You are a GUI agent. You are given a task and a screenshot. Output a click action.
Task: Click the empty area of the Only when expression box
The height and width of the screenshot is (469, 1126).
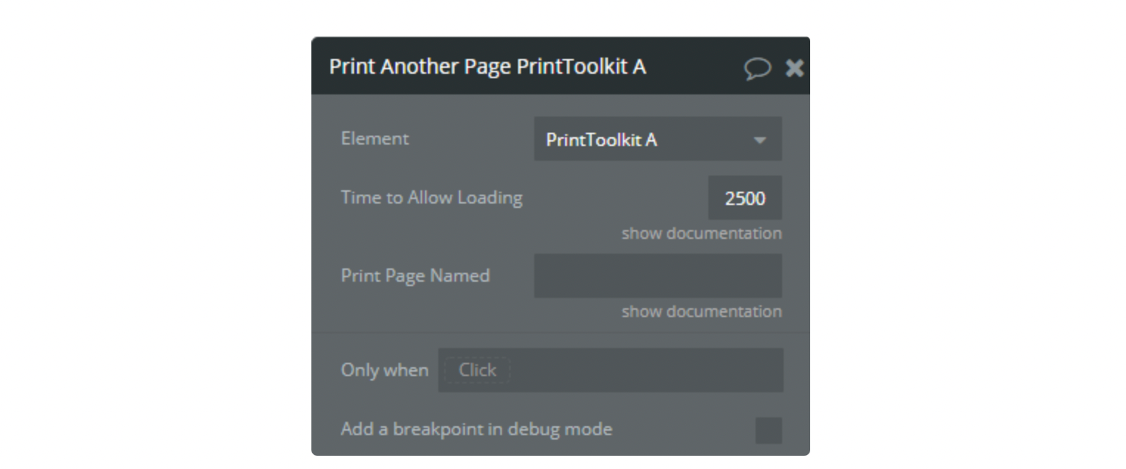(x=646, y=370)
